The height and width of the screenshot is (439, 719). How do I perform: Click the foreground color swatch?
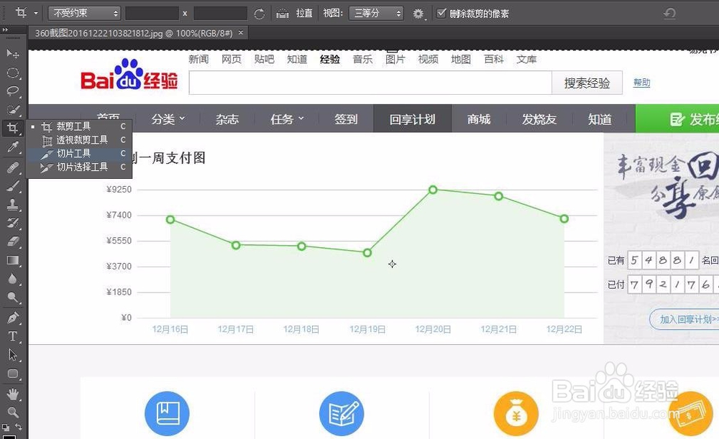(x=9, y=436)
